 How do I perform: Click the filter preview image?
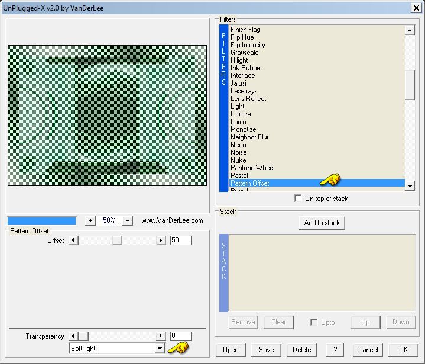point(107,115)
